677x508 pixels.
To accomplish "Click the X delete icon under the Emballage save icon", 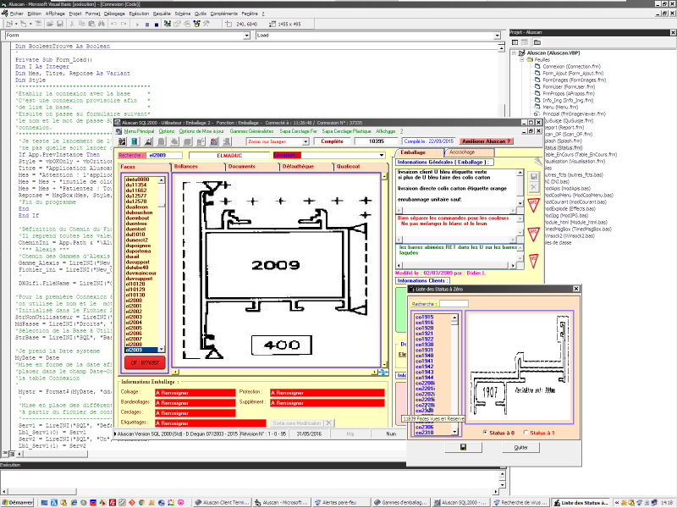I will coord(534,187).
